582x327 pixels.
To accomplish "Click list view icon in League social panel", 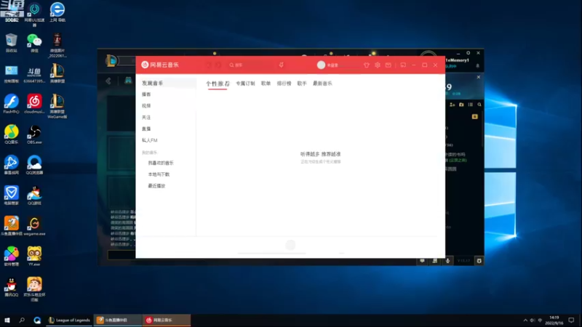I will 470,105.
